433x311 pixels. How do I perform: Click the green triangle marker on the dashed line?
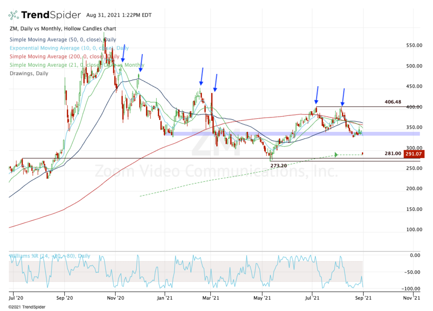click(336, 155)
